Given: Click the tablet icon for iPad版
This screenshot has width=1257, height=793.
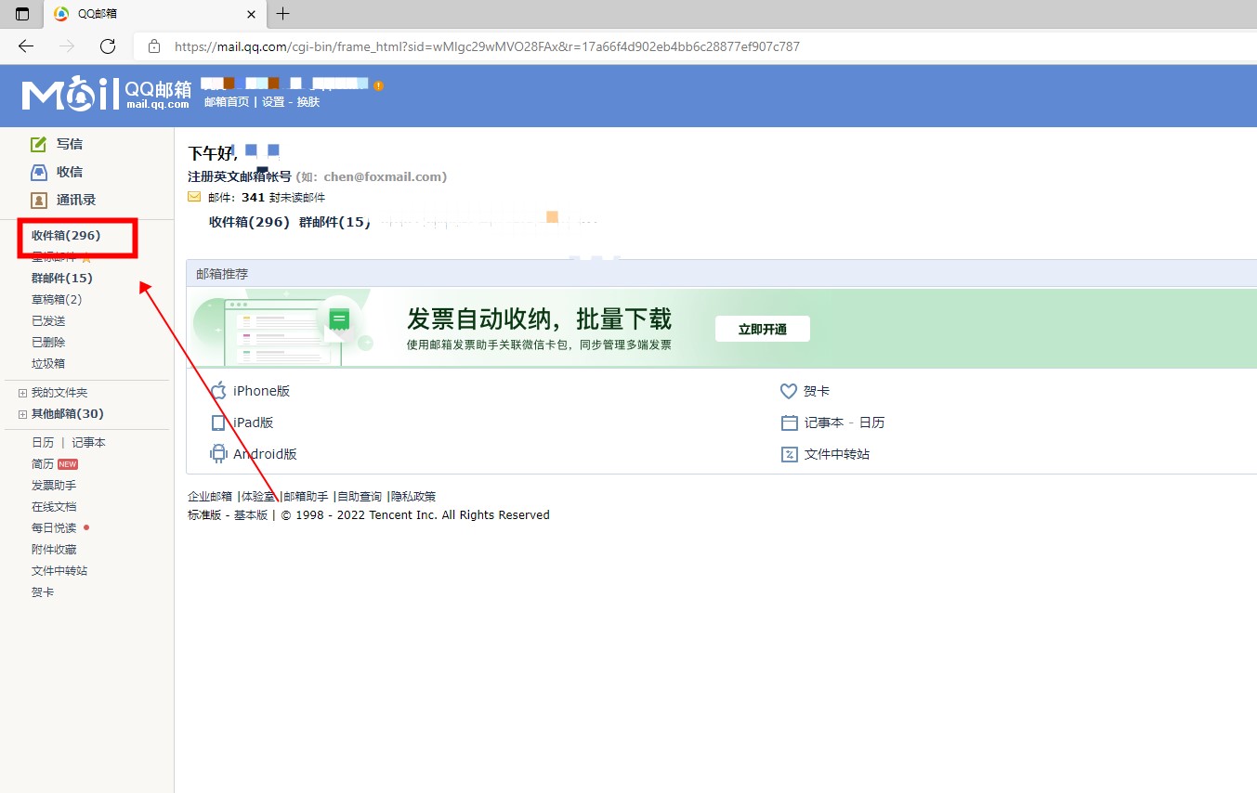Looking at the screenshot, I should [x=218, y=422].
